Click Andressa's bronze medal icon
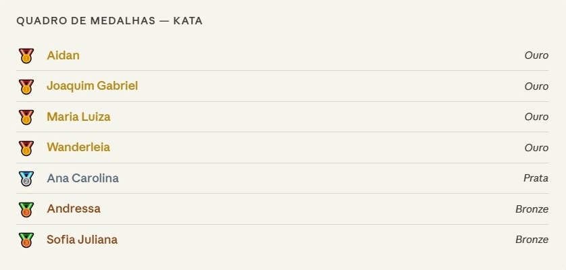This screenshot has width=566, height=270. pos(26,209)
